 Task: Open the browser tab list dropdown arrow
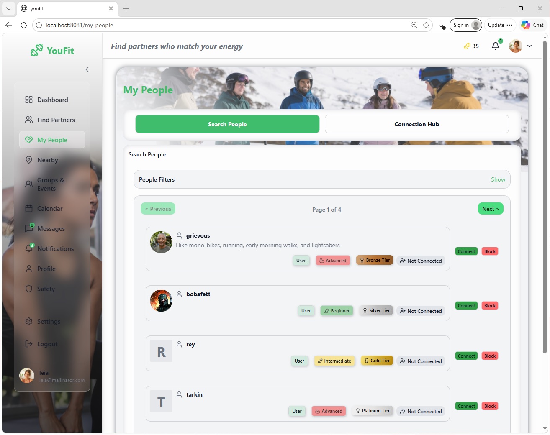click(x=8, y=8)
